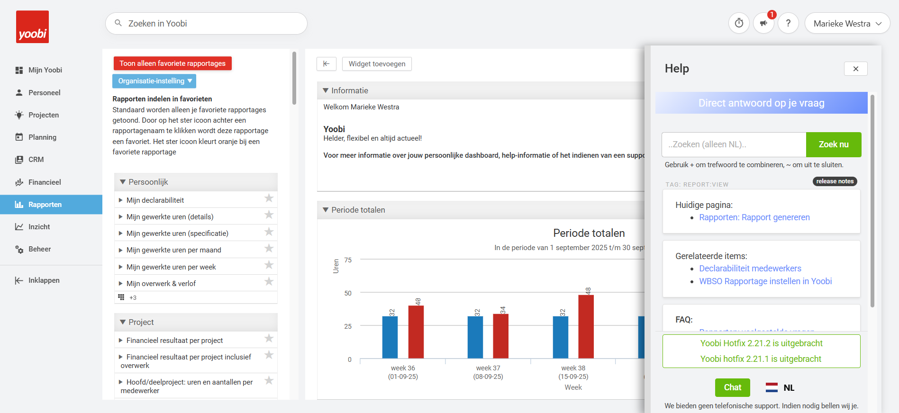The height and width of the screenshot is (413, 899).
Task: Open the Organisatie-instelling dropdown
Action: 154,81
